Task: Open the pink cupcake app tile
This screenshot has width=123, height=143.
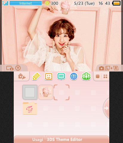Action: coord(46,92)
